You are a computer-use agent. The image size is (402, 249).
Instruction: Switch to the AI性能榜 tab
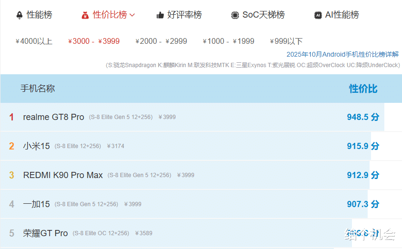pyautogui.click(x=342, y=15)
